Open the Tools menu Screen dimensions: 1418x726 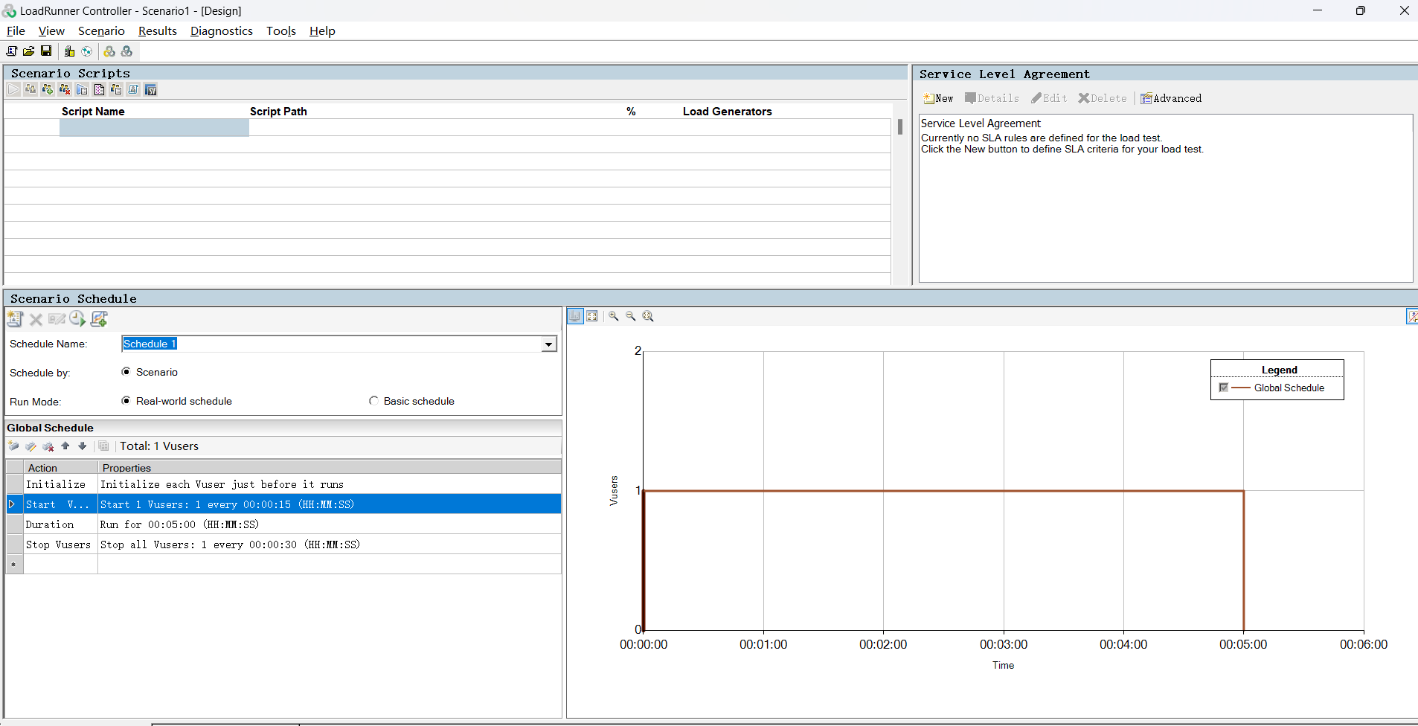[x=281, y=31]
